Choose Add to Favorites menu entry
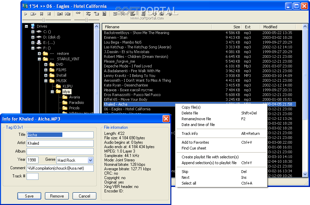Screen dimensions: 310x205 click(221, 142)
